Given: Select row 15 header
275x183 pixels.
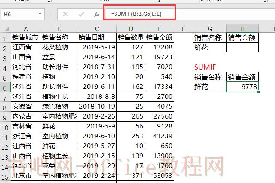Looking at the screenshot, I should [5, 176].
